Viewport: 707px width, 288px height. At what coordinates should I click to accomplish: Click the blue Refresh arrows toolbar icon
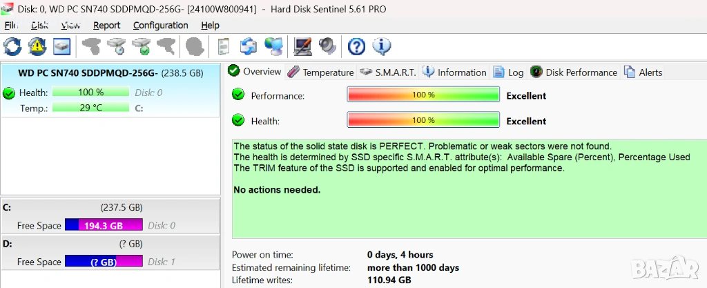[12, 46]
